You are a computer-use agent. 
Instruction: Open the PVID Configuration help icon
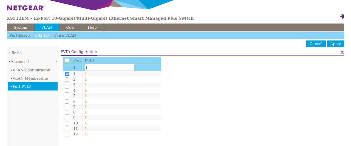342,52
